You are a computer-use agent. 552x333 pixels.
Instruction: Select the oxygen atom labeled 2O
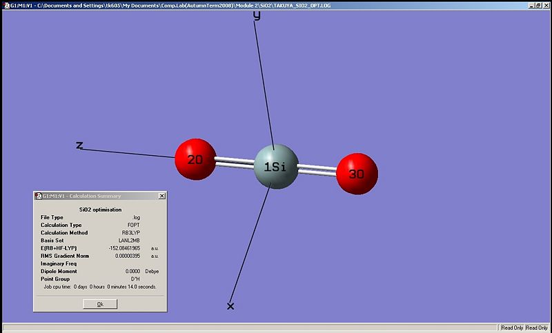click(x=195, y=159)
